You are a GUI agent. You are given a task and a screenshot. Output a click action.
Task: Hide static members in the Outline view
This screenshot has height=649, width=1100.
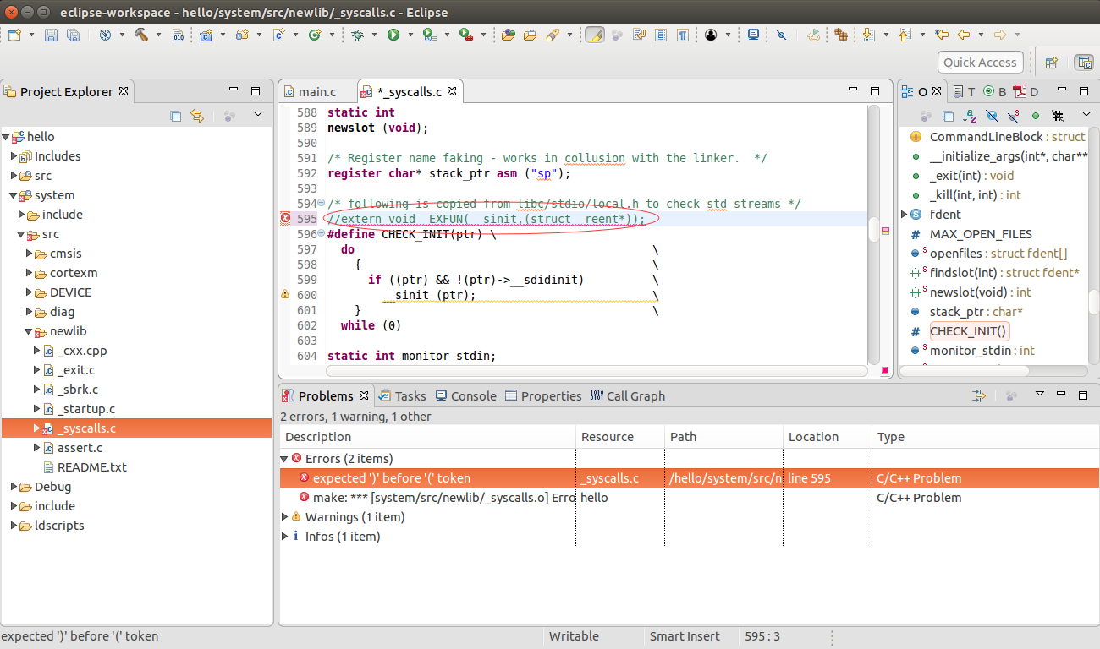coord(1013,115)
